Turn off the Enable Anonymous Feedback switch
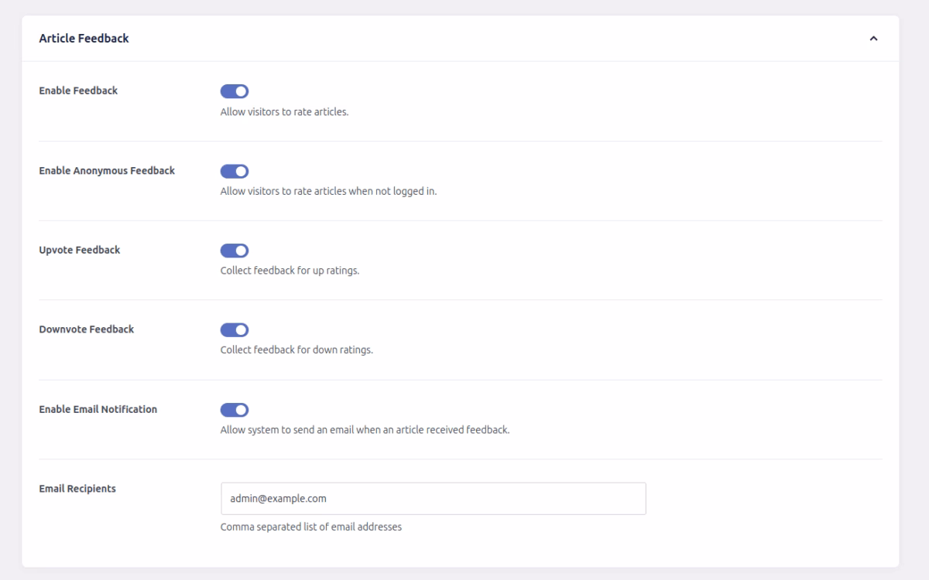The width and height of the screenshot is (929, 580). click(x=235, y=170)
